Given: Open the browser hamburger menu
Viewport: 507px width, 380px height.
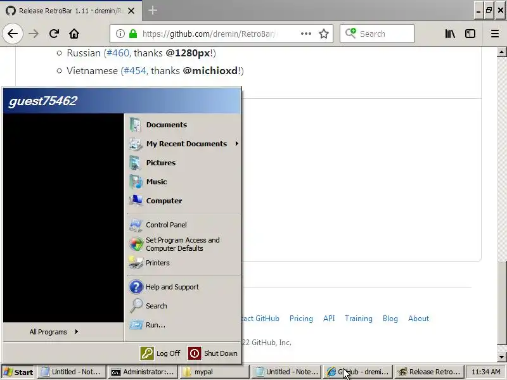Looking at the screenshot, I should [x=495, y=34].
